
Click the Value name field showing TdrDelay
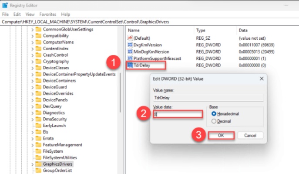click(208, 98)
